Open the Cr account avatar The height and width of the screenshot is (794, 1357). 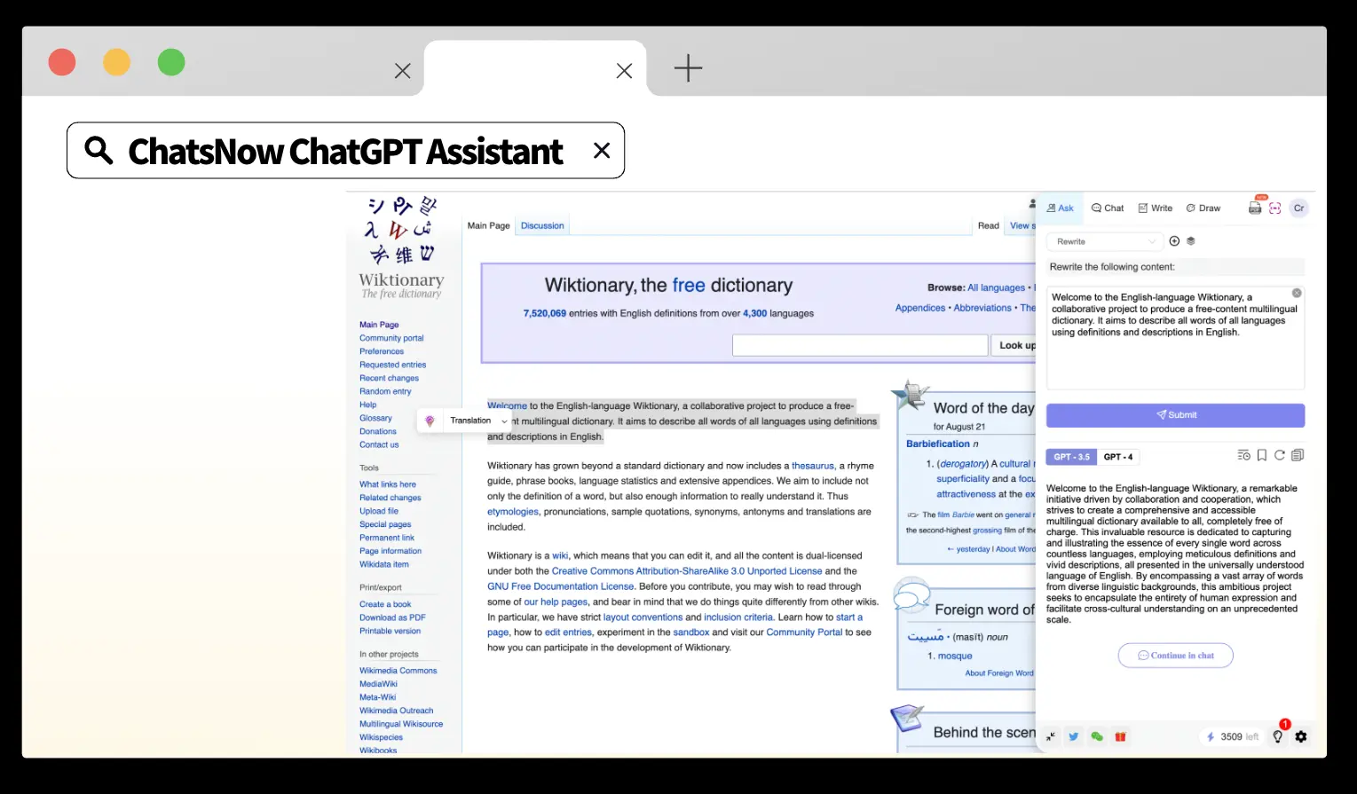pos(1298,208)
